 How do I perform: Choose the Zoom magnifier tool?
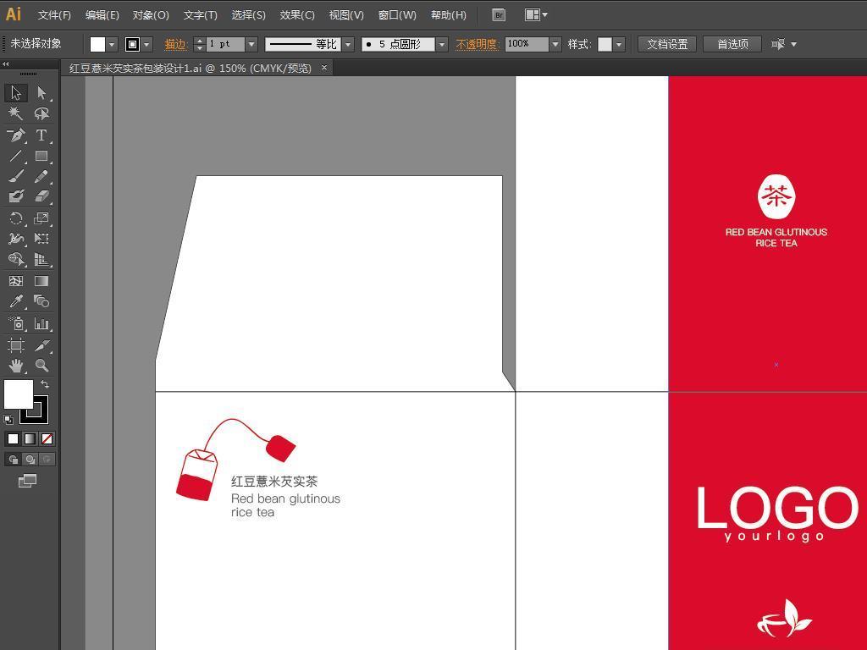click(x=41, y=366)
